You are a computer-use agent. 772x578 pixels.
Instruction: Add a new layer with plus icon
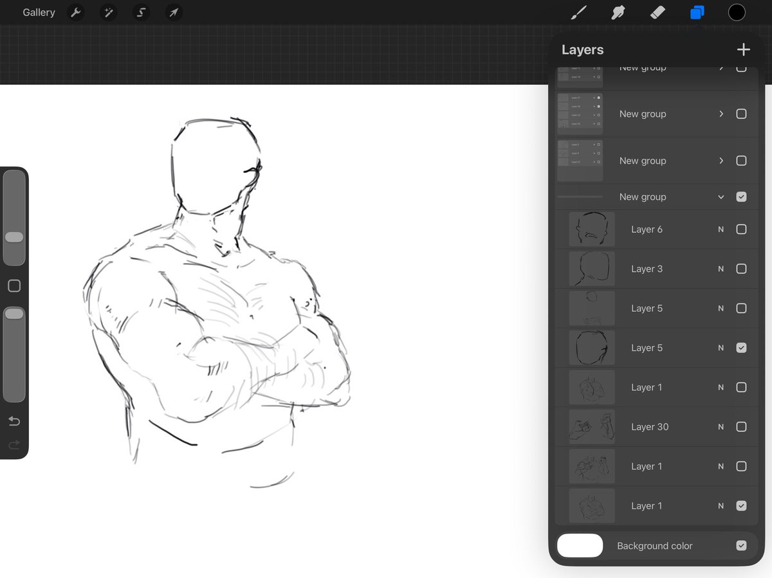743,50
